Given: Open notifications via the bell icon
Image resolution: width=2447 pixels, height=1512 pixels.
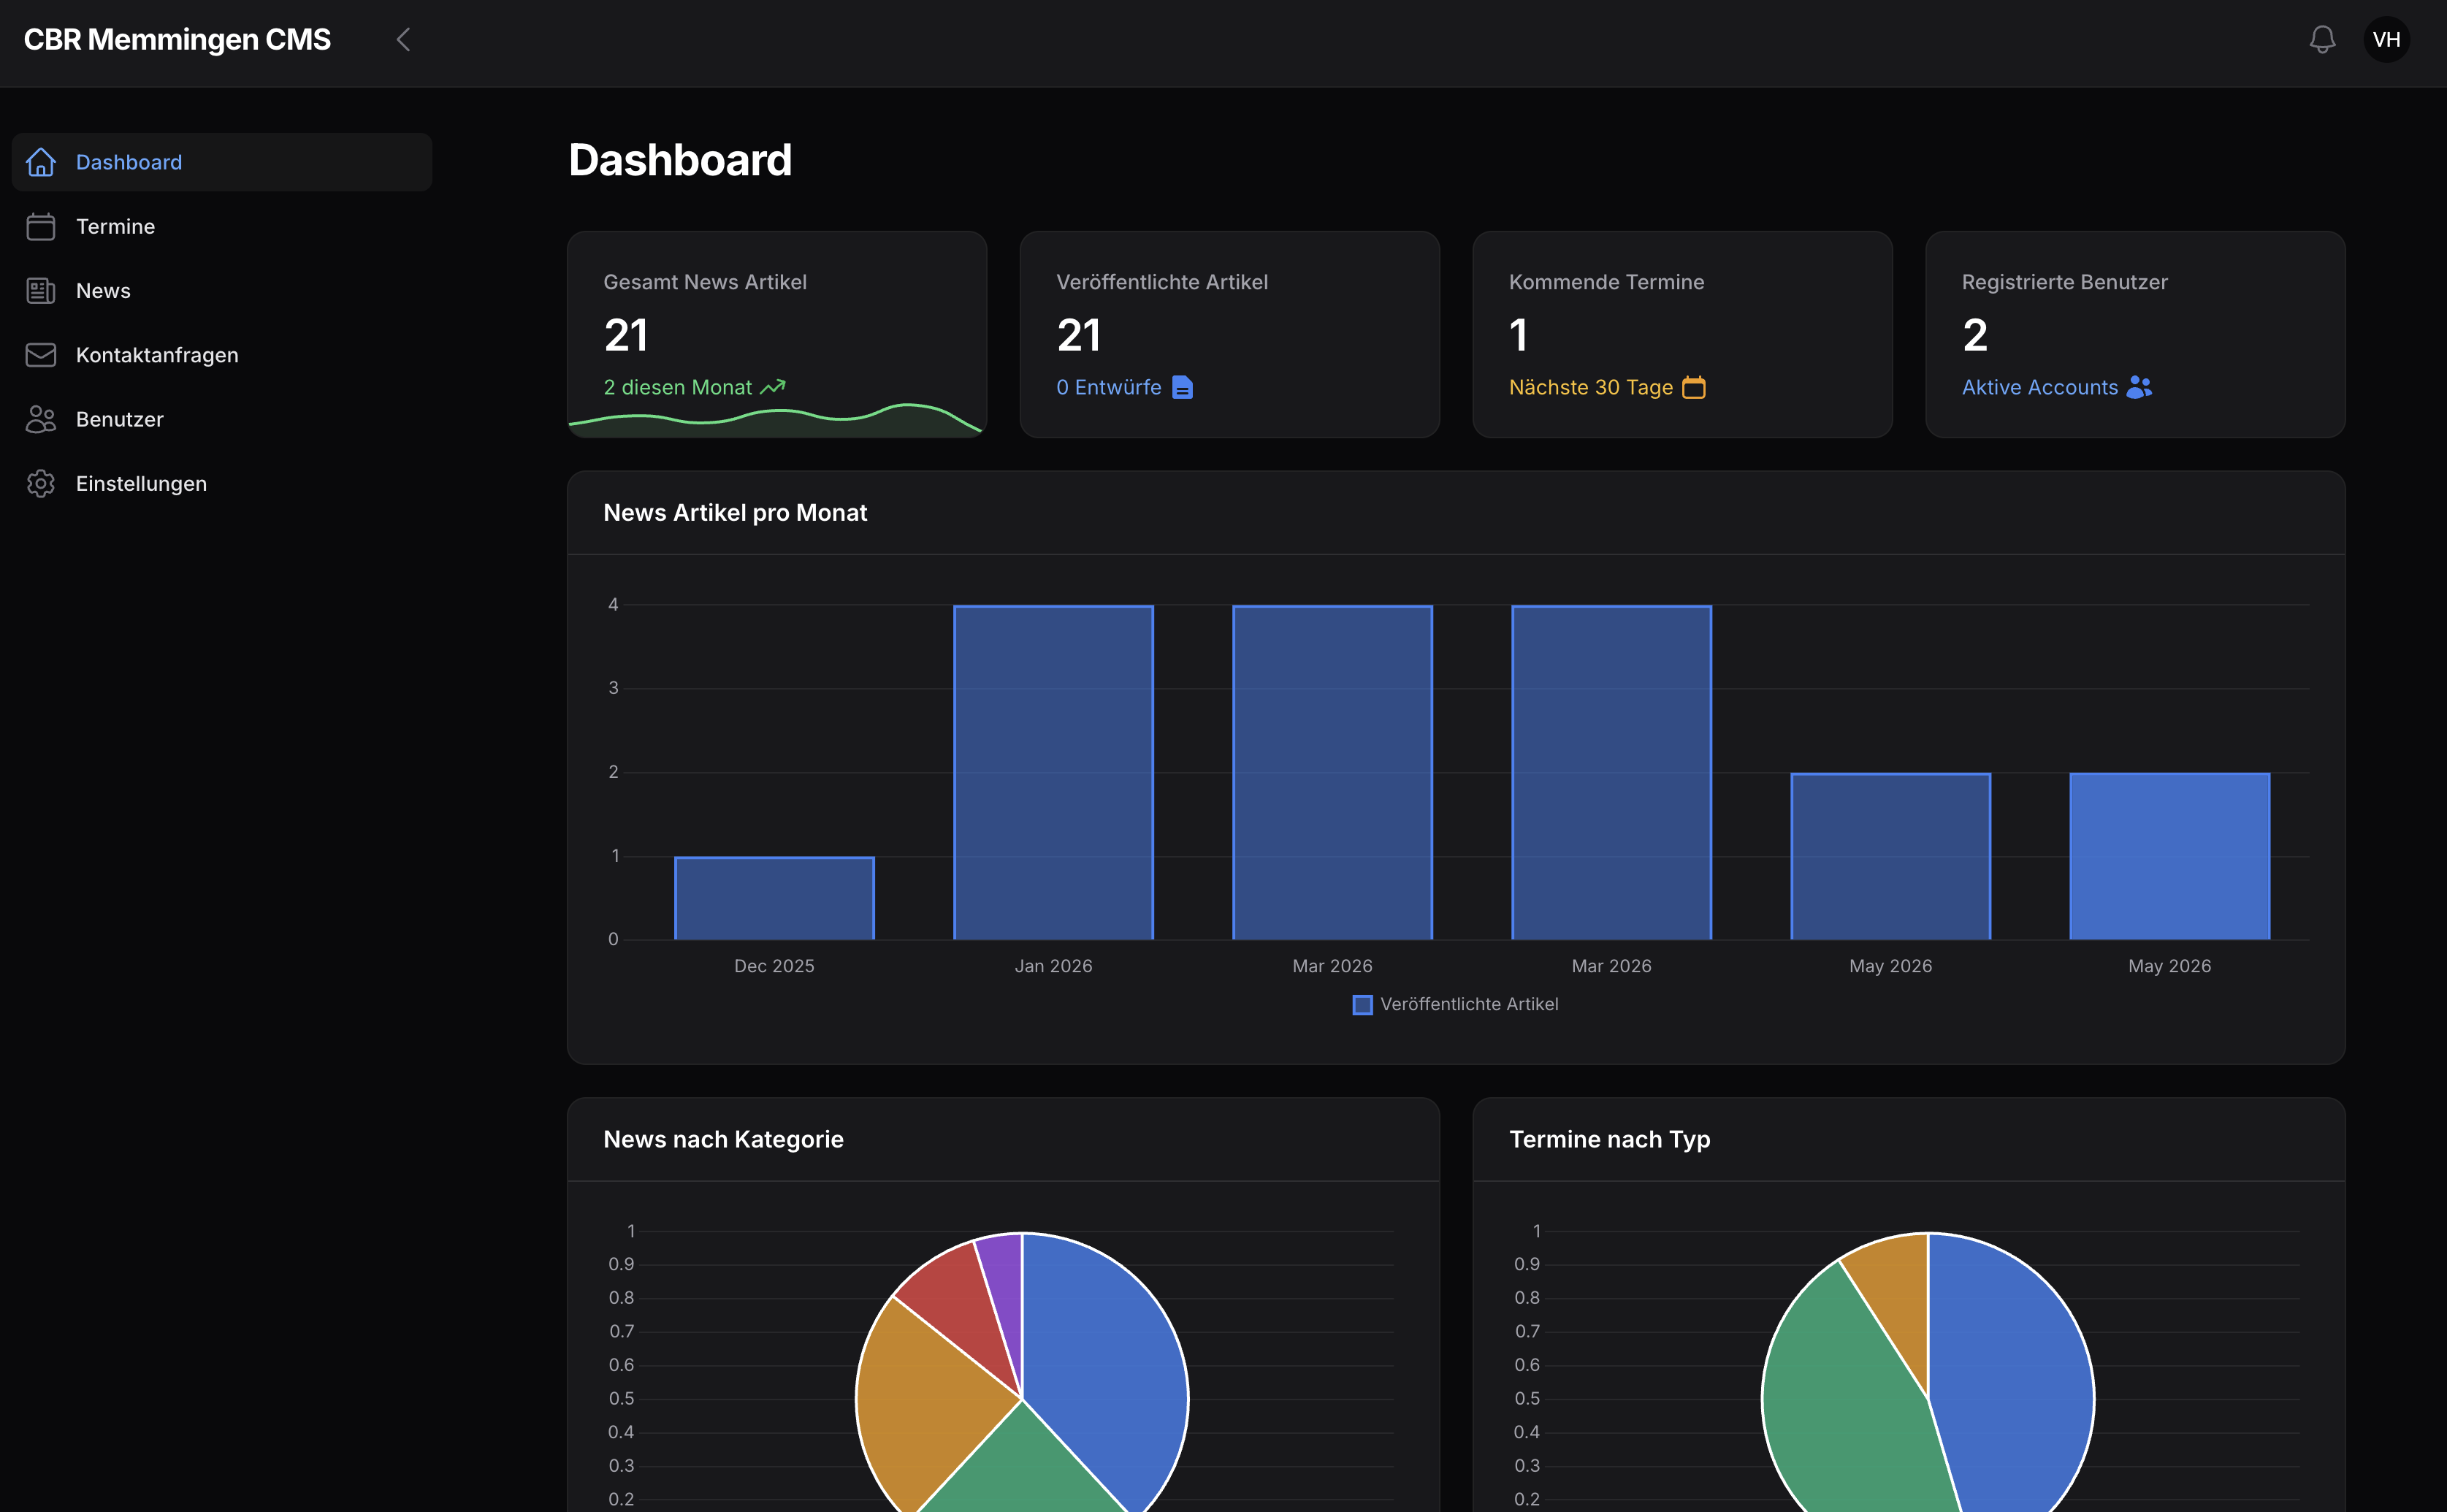Looking at the screenshot, I should pyautogui.click(x=2322, y=40).
